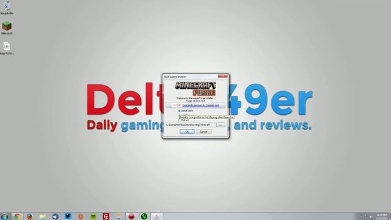Click the network tray icon
The height and width of the screenshot is (220, 391).
pos(367,217)
